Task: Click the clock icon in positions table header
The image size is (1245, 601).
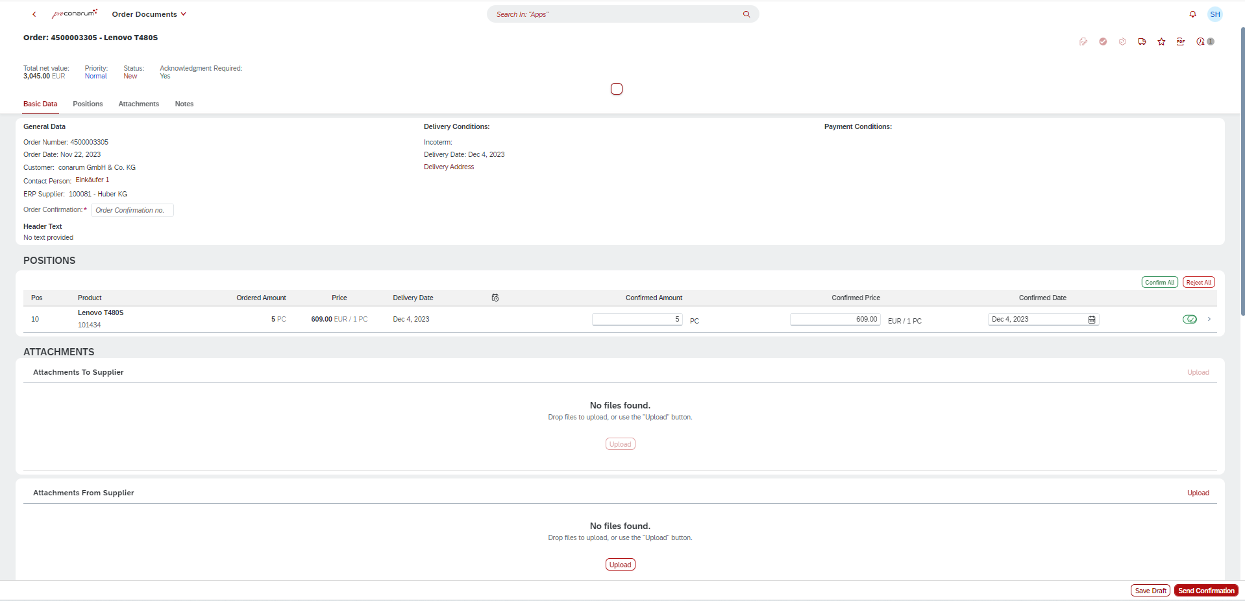Action: 495,298
